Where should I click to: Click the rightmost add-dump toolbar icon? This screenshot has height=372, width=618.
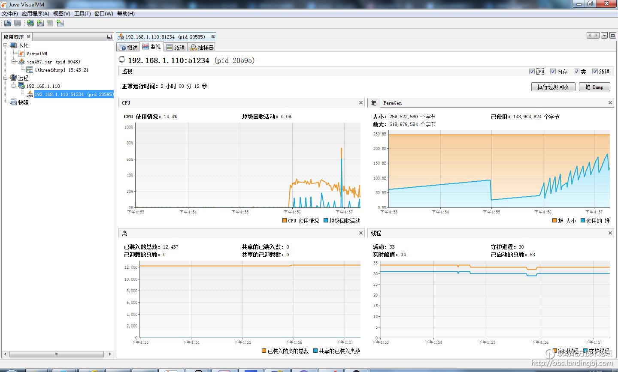coord(60,23)
